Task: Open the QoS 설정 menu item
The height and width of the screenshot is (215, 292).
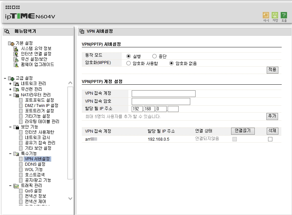Action: (x=33, y=191)
